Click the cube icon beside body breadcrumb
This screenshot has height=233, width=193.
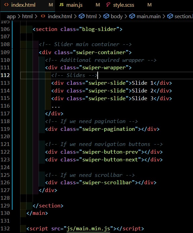[106, 16]
